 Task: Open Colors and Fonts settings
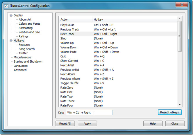(x=29, y=24)
